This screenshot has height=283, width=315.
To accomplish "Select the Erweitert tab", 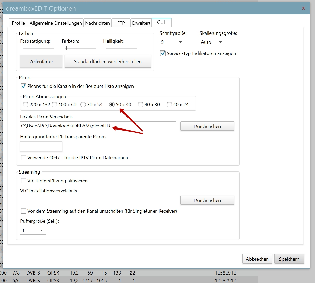I will pos(141,23).
